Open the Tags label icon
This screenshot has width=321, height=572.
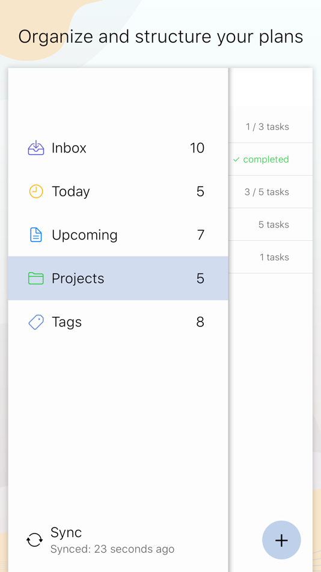click(x=36, y=322)
